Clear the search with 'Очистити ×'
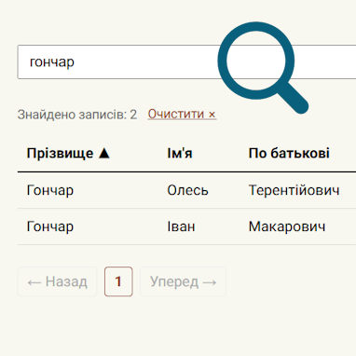This screenshot has width=356, height=356. click(x=182, y=115)
